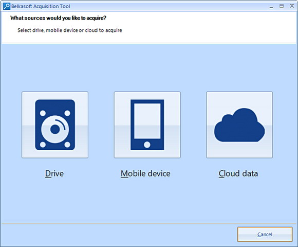Select the mobile phone icon tile
The width and height of the screenshot is (298, 247).
[x=147, y=125]
